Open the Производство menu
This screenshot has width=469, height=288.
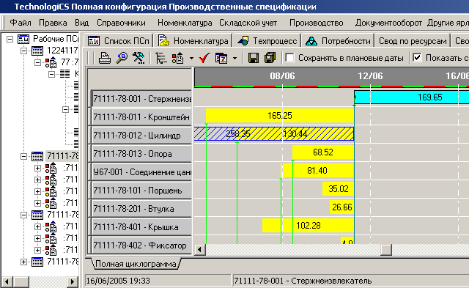point(316,23)
